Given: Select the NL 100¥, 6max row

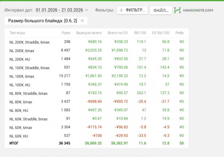Looking at the screenshot, I should point(22,76).
